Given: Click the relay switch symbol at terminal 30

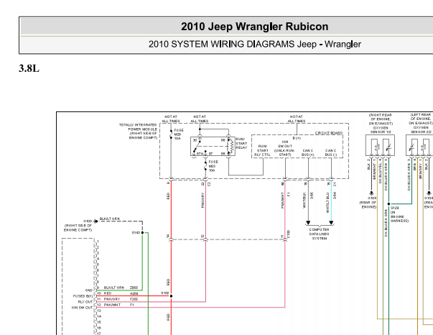Looking at the screenshot, I should (197, 146).
